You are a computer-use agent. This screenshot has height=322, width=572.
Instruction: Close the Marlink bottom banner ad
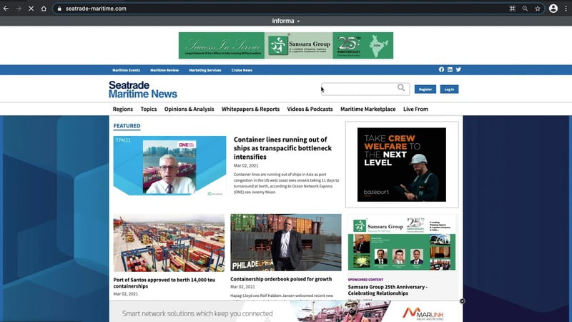(x=462, y=301)
